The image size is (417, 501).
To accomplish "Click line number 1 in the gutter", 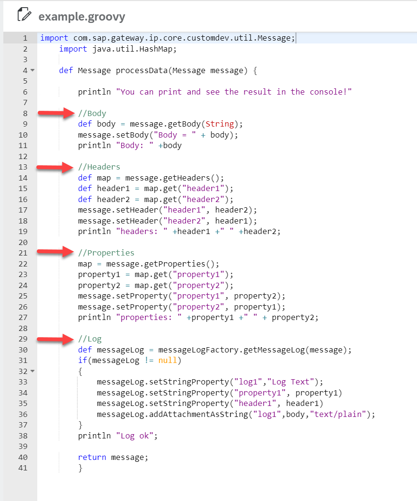I will coord(25,38).
